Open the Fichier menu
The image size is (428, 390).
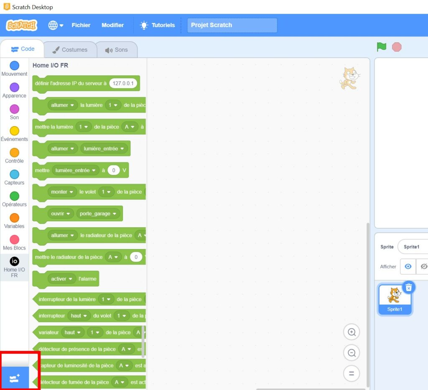coord(81,25)
